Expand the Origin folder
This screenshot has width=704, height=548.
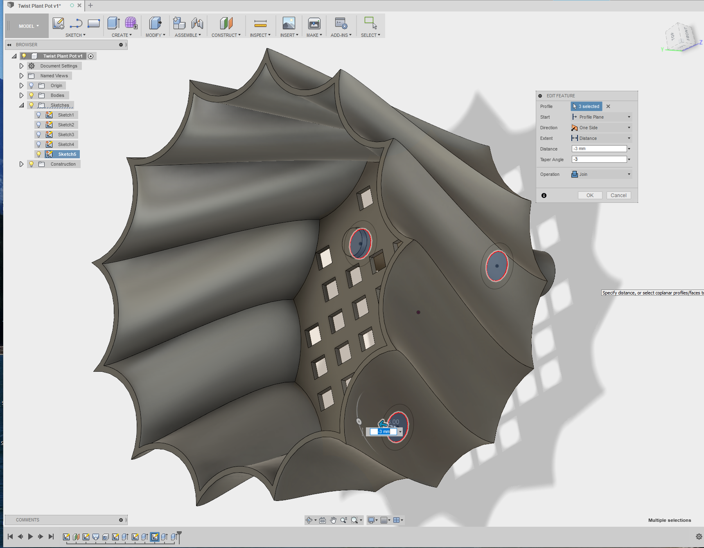(x=21, y=85)
